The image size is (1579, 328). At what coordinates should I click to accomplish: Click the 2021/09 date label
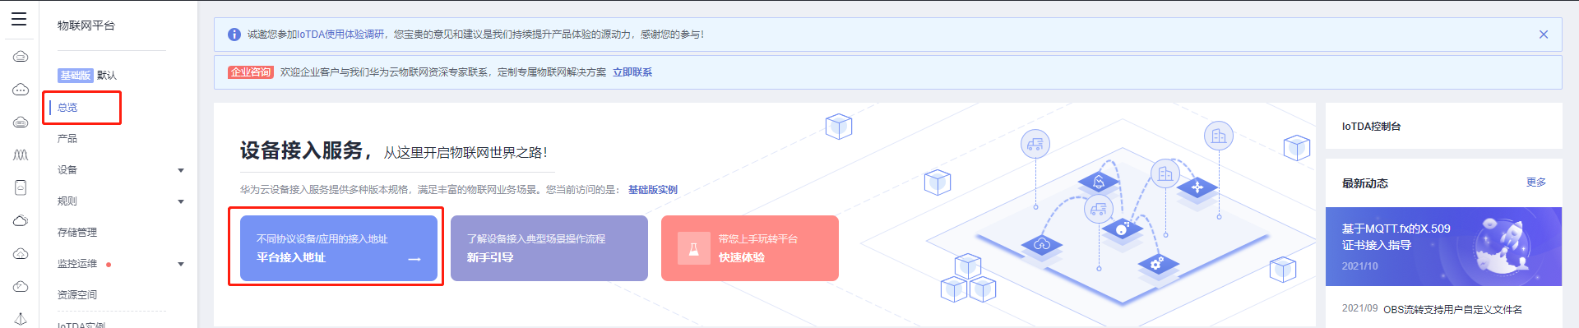(1359, 308)
